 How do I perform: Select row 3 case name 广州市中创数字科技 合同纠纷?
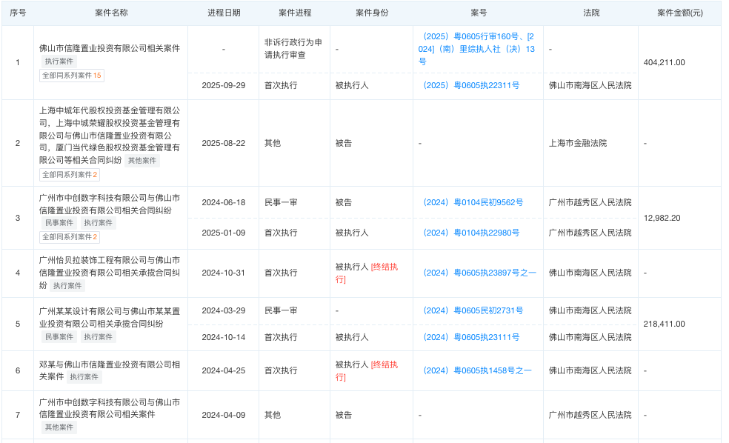110,204
